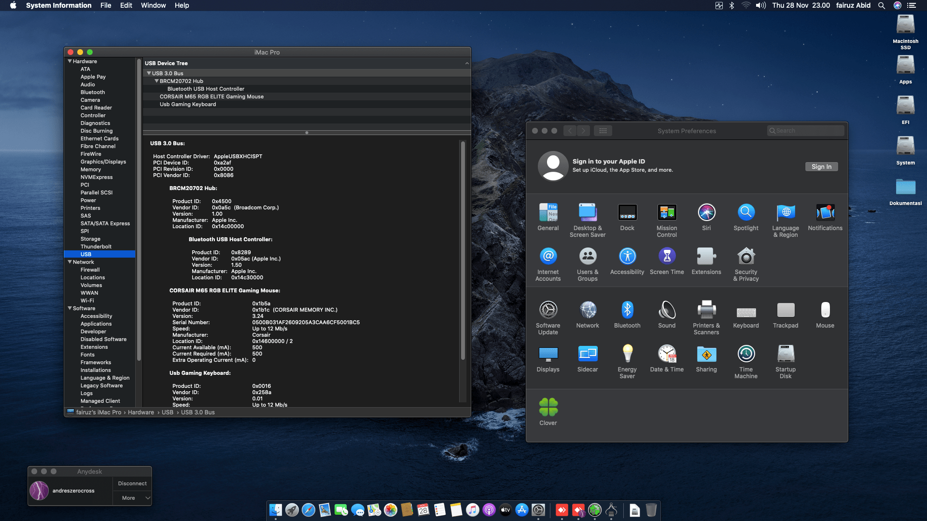Open Mission Control preferences
This screenshot has width=927, height=521.
667,213
